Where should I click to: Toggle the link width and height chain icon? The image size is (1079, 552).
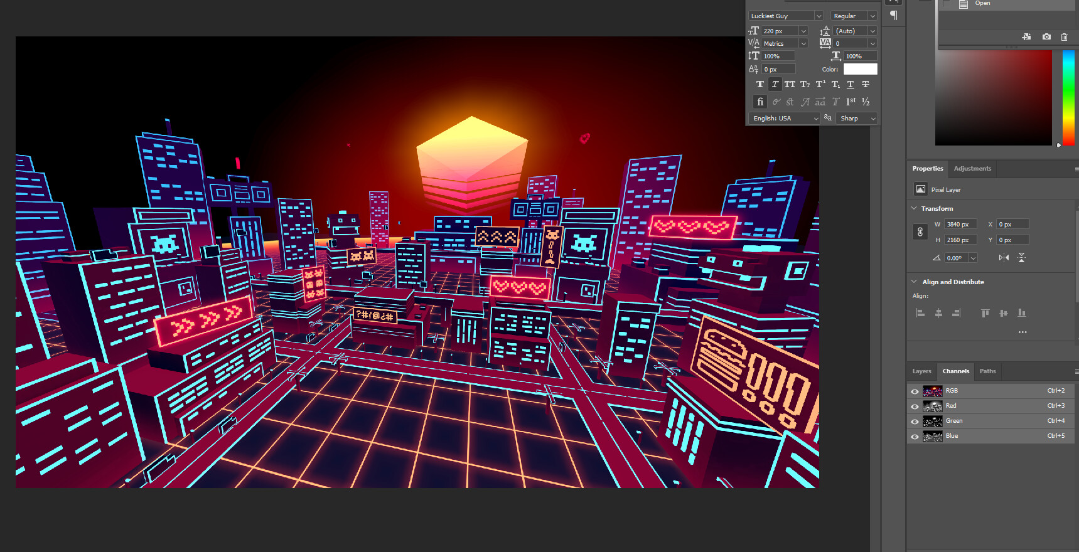point(920,232)
